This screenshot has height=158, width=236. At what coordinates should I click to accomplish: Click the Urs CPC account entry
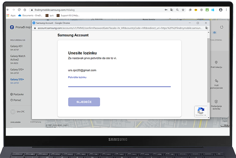pyautogui.click(x=18, y=112)
